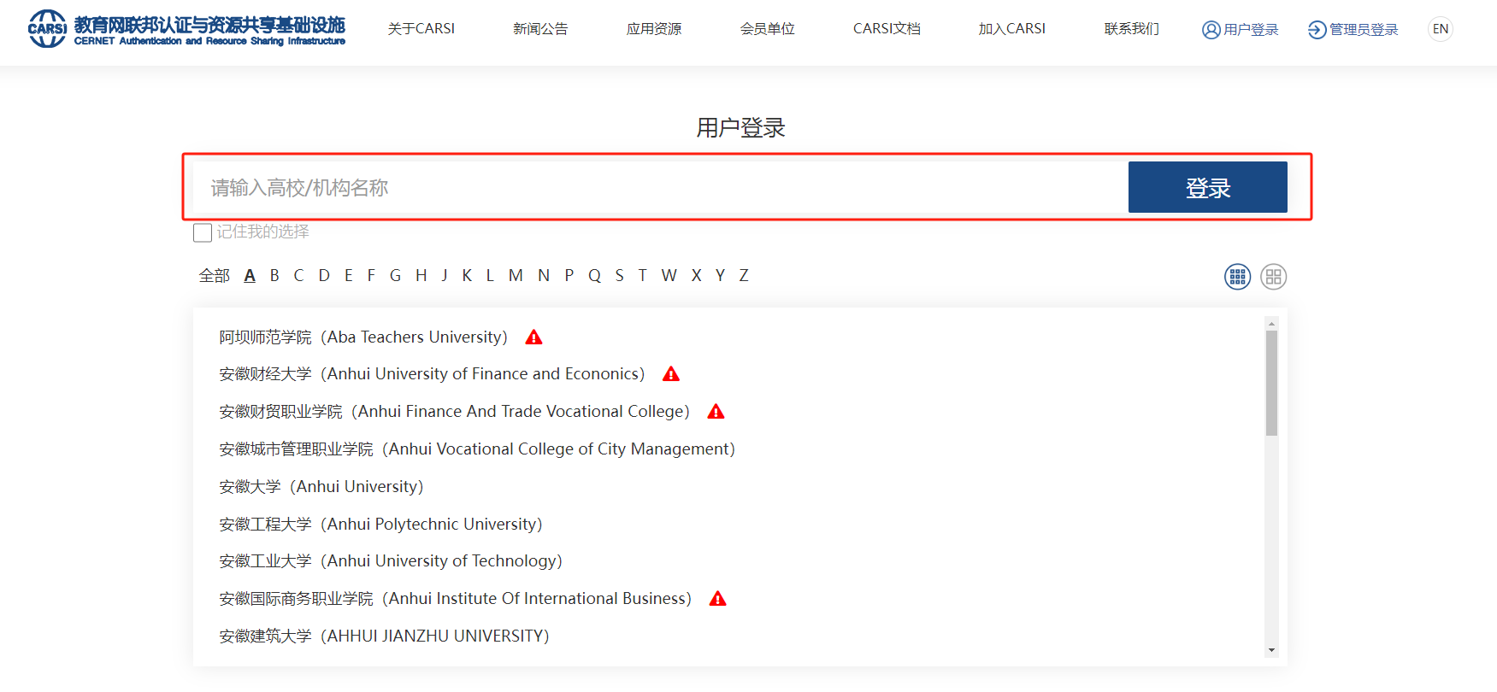Enable the 记住我的选择 checkbox
This screenshot has height=692, width=1497.
coord(203,232)
